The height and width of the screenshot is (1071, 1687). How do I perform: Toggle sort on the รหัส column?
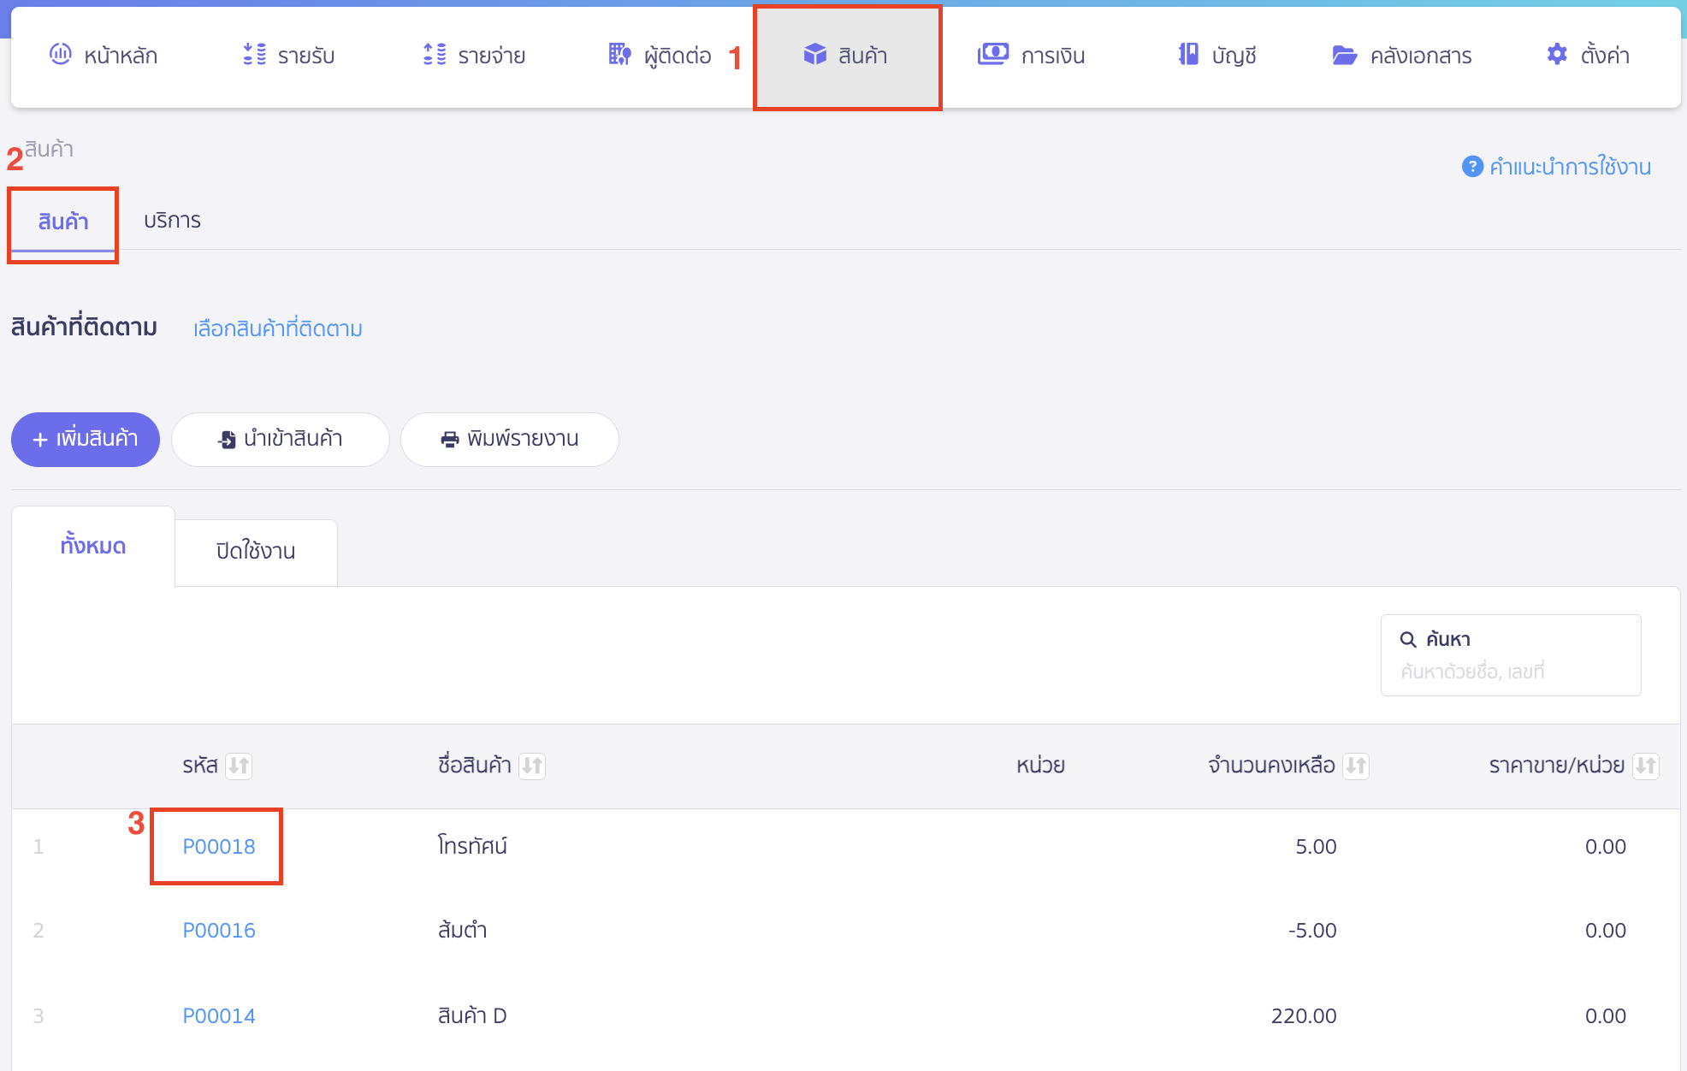click(239, 766)
